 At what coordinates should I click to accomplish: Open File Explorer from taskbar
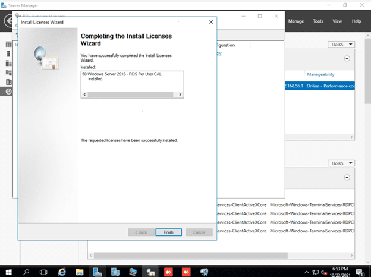pos(80,272)
